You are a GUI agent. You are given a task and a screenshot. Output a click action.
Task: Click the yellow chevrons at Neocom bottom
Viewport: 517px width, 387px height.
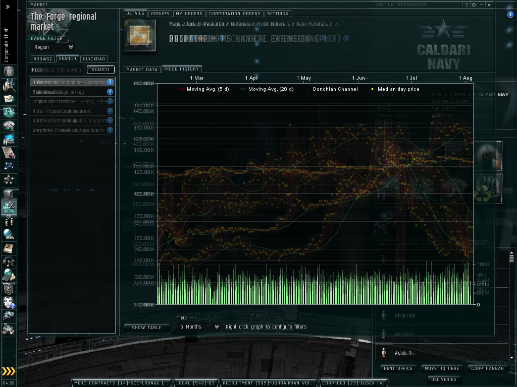pos(9,371)
